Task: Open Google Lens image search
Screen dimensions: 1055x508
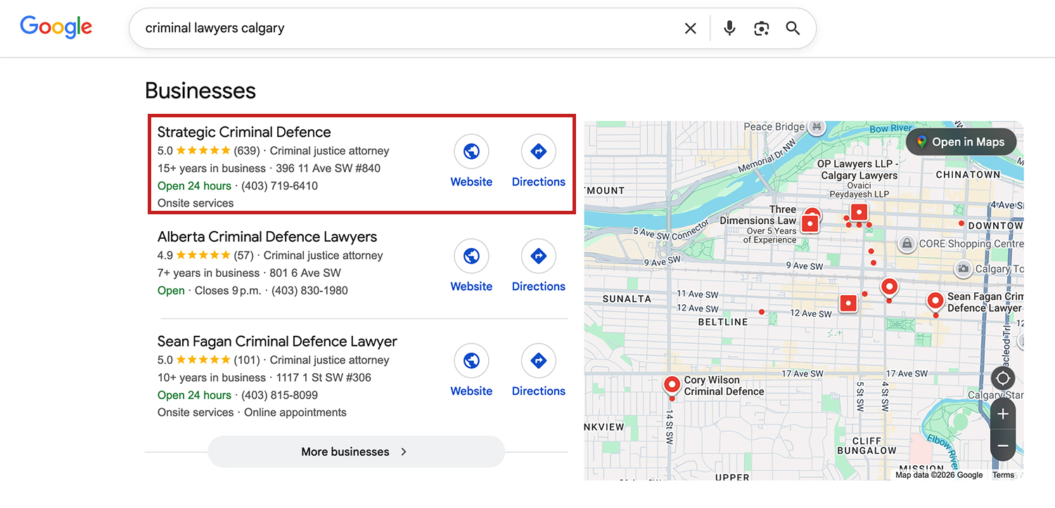Action: [x=761, y=27]
